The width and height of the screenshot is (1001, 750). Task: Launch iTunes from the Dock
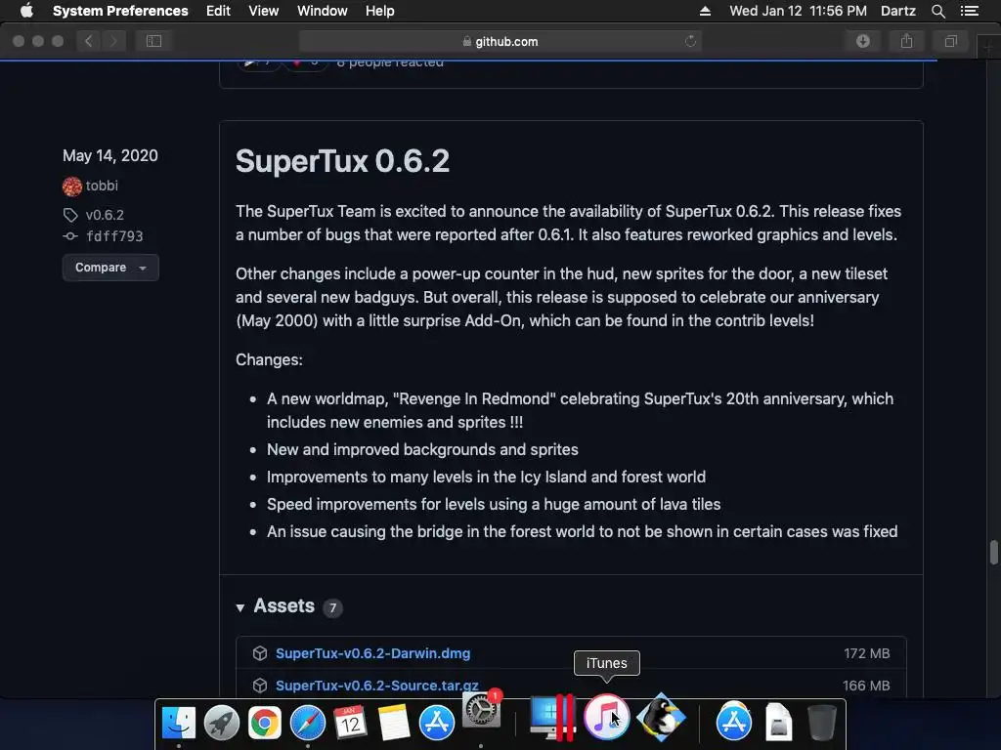[606, 716]
